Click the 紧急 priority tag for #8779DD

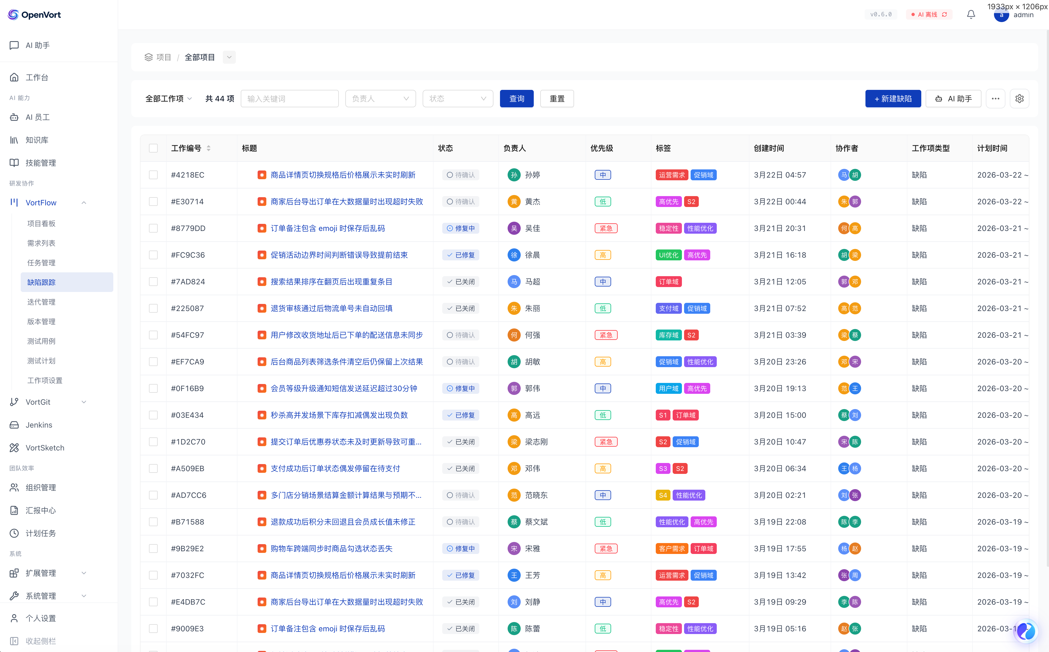coord(606,228)
